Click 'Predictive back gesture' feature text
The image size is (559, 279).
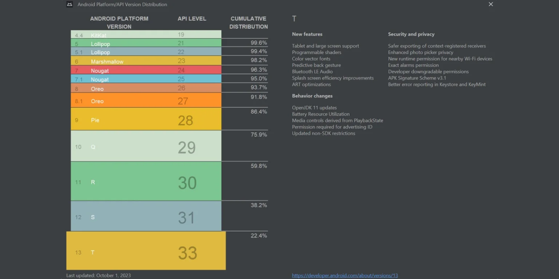coord(316,65)
